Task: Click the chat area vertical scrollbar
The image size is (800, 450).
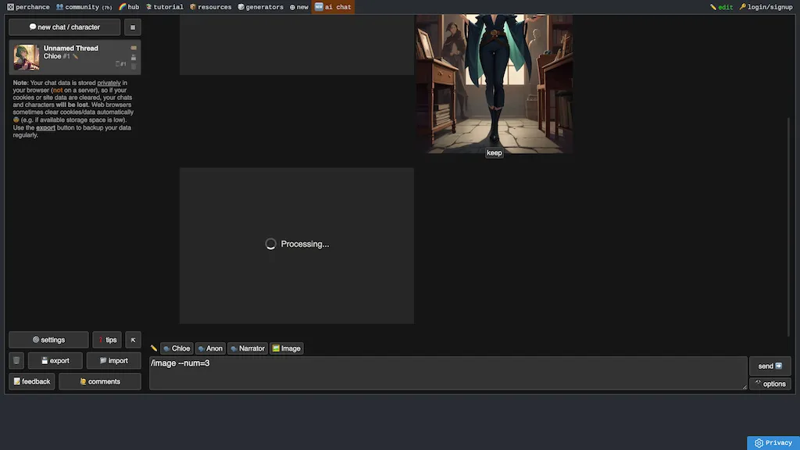Action: [788, 227]
